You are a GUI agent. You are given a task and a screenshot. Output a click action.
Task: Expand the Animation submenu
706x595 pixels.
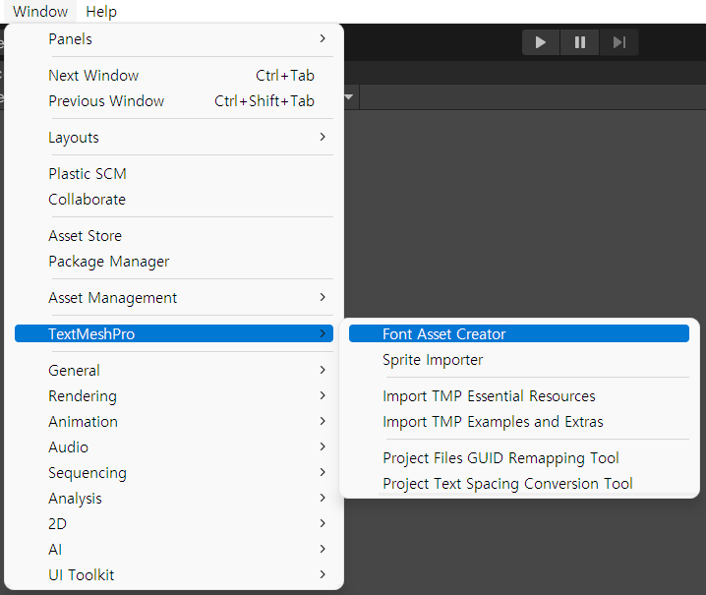click(174, 422)
